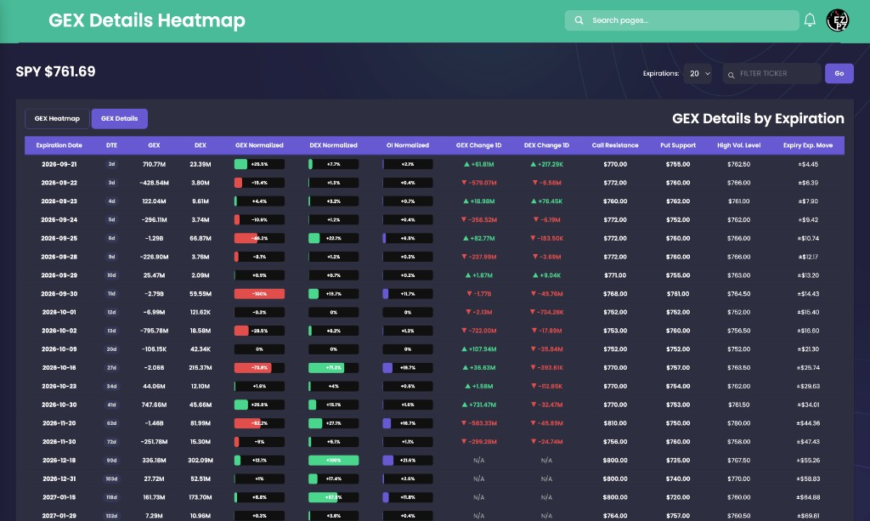Click GEX value -428.54M
This screenshot has width=870, height=521.
coord(155,183)
